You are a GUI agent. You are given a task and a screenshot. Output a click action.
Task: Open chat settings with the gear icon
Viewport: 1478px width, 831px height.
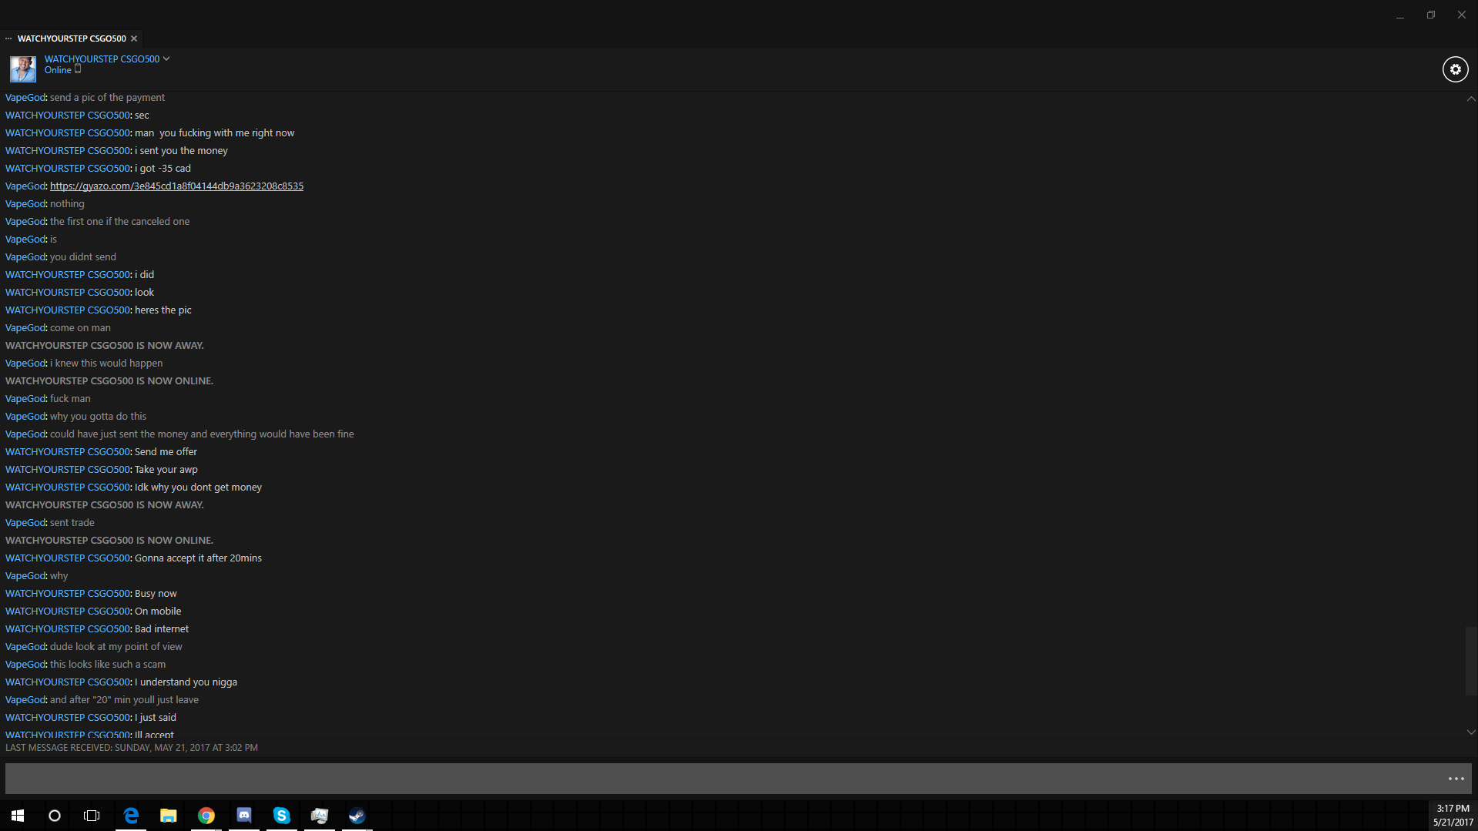pyautogui.click(x=1455, y=69)
